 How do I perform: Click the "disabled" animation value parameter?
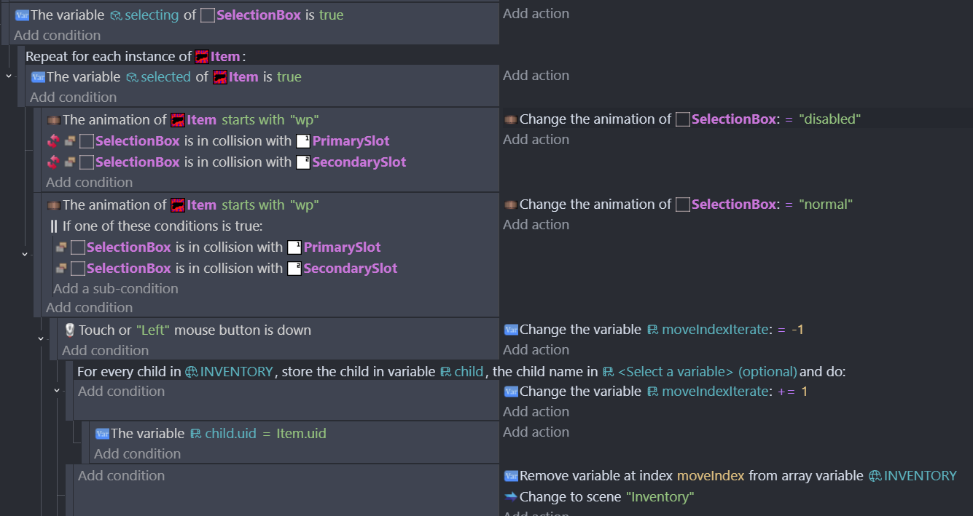(x=830, y=119)
